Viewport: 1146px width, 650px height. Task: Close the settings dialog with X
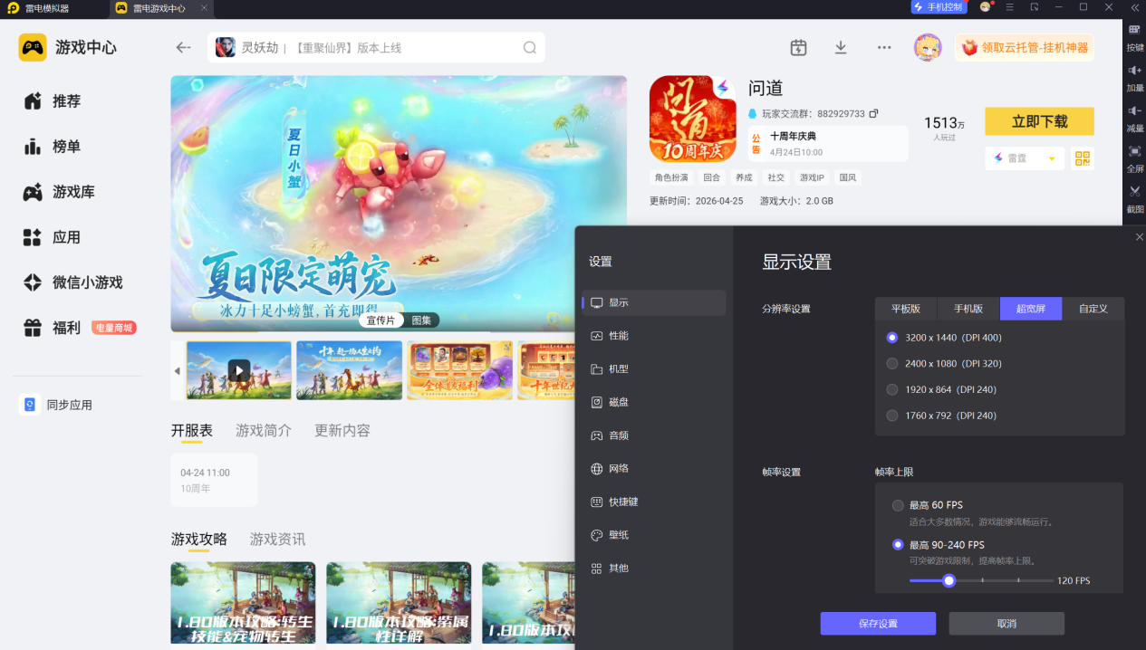coord(1139,237)
